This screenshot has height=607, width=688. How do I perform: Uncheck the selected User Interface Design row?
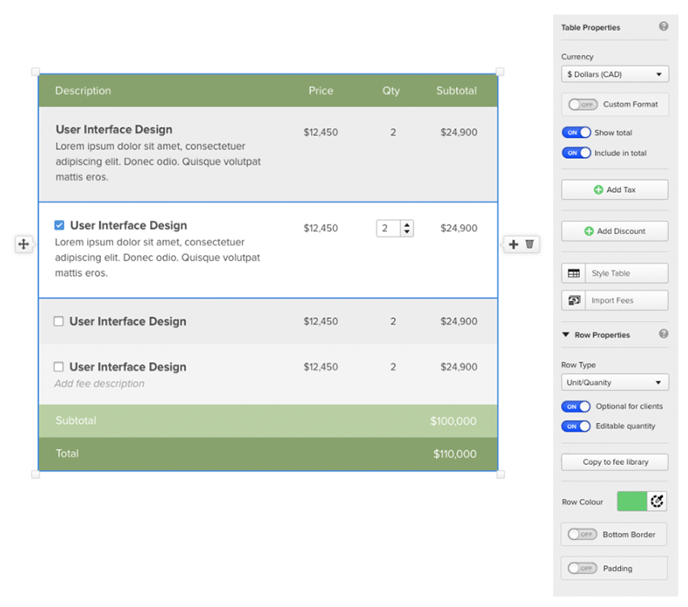(59, 225)
